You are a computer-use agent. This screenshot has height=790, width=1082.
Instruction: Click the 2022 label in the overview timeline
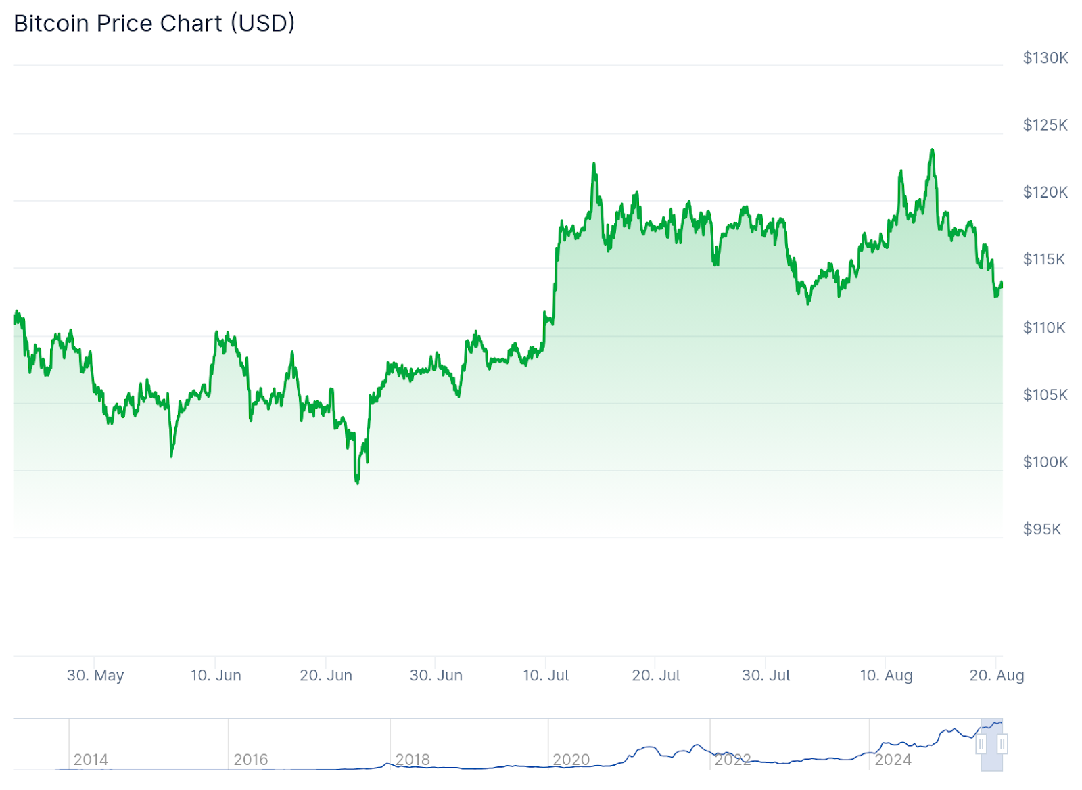[732, 760]
